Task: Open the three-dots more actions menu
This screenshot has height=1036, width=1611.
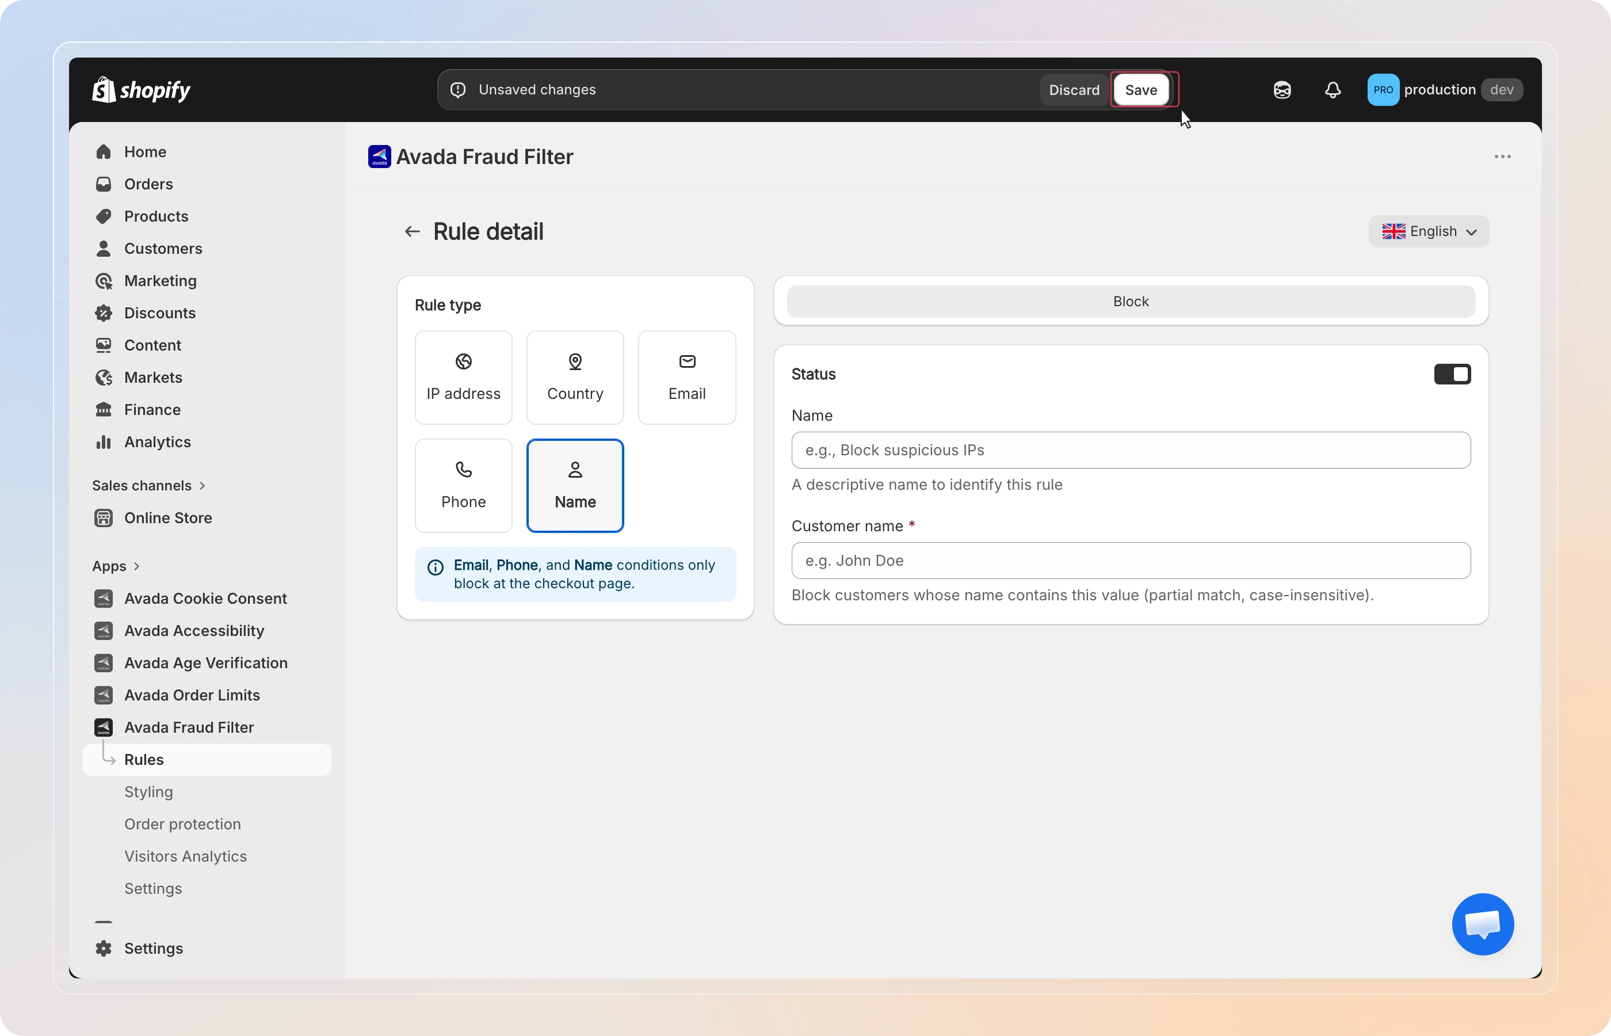Action: coord(1502,157)
